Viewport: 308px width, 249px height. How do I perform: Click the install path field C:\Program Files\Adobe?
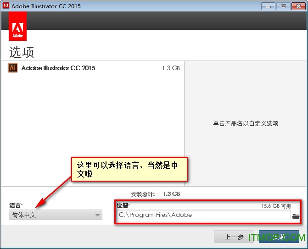pyautogui.click(x=203, y=215)
